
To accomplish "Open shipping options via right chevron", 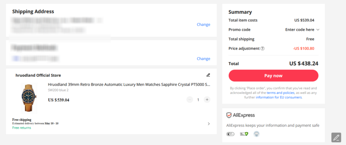I will (x=209, y=124).
